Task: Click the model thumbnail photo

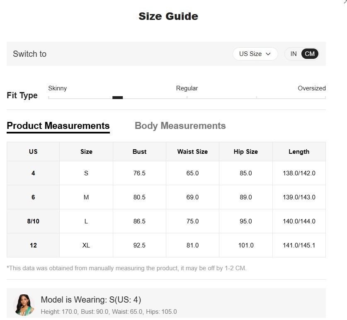Action: (x=24, y=305)
